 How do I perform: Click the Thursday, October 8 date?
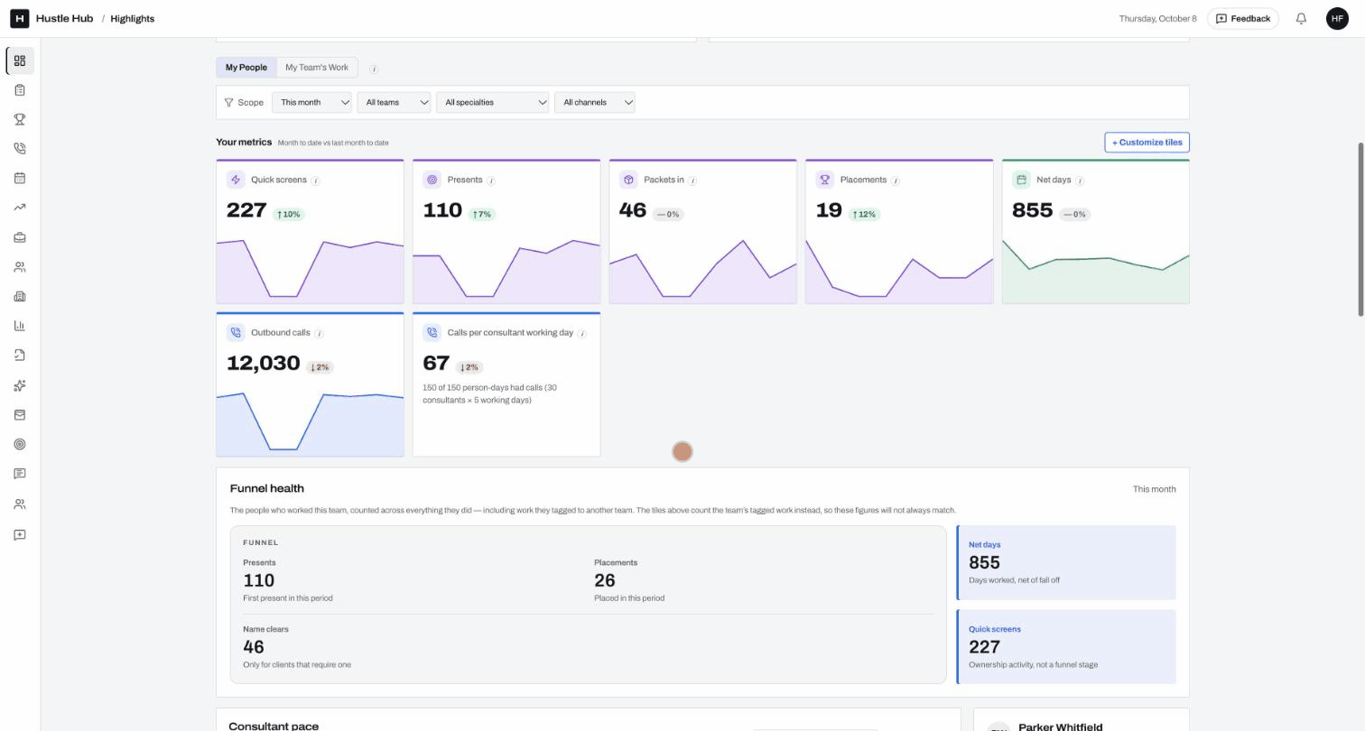[x=1157, y=18]
